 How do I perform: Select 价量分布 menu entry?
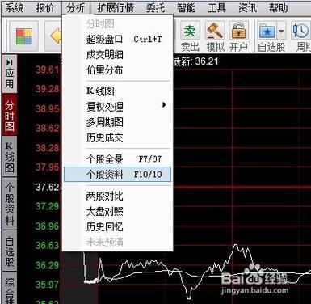coord(117,70)
